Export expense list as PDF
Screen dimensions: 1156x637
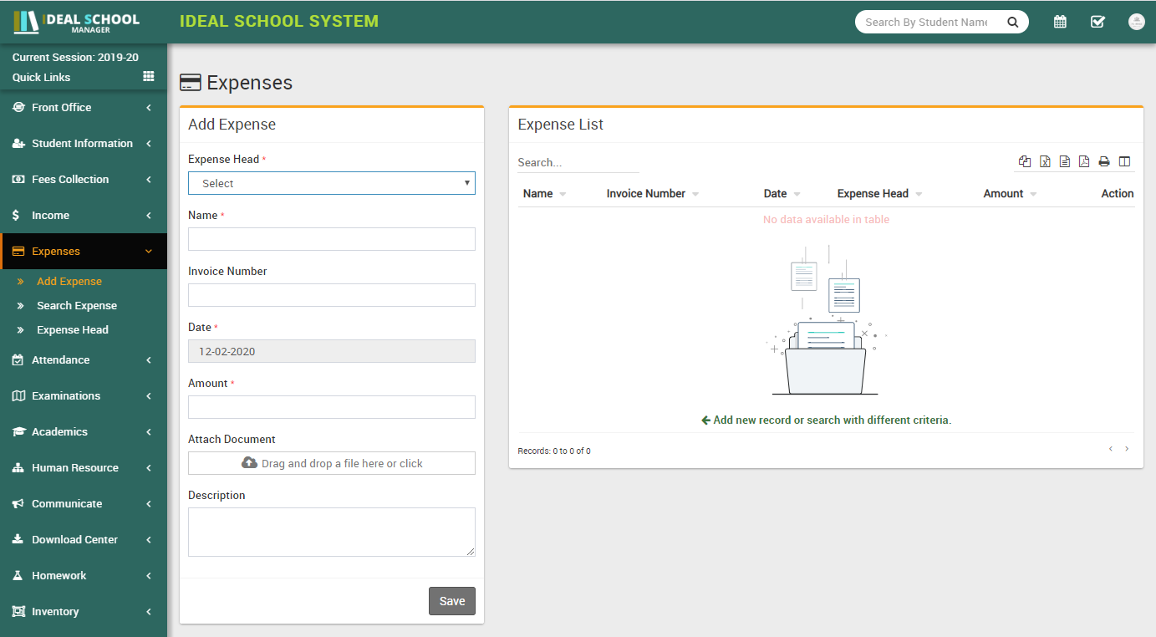pos(1084,162)
